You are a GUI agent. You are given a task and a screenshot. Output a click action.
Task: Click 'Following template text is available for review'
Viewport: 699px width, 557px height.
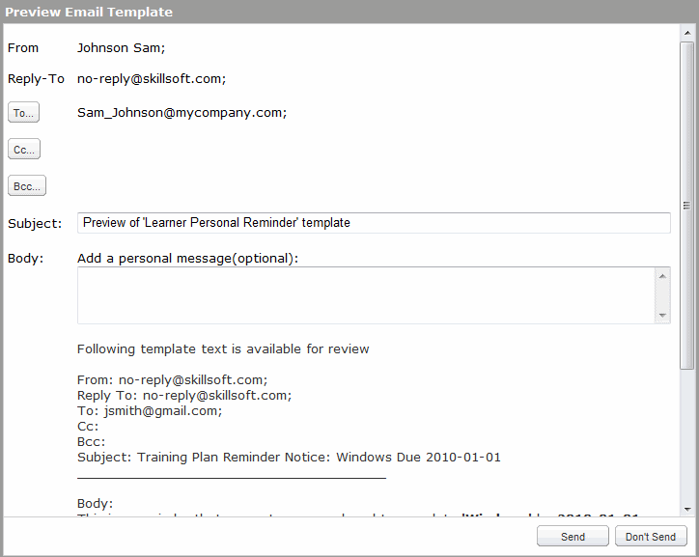click(x=223, y=348)
